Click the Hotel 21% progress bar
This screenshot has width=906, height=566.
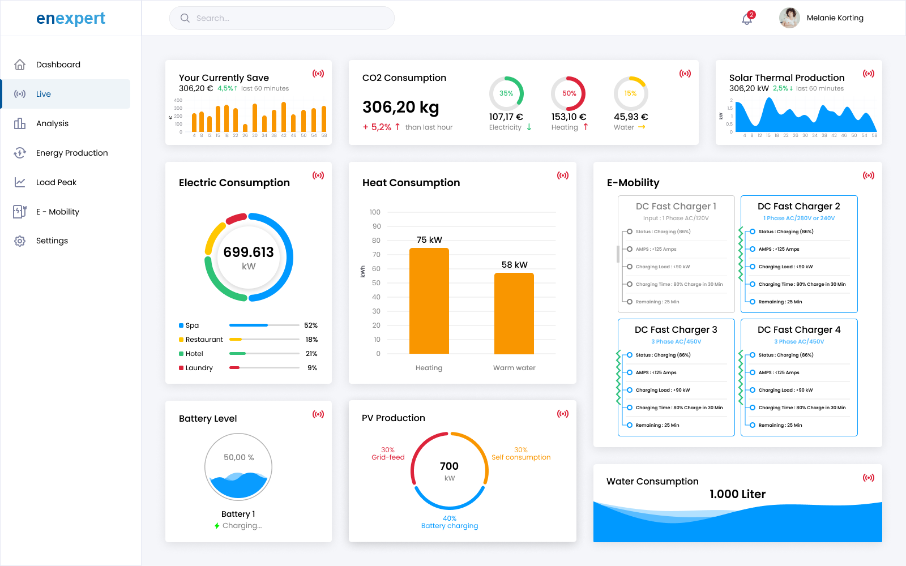(264, 354)
